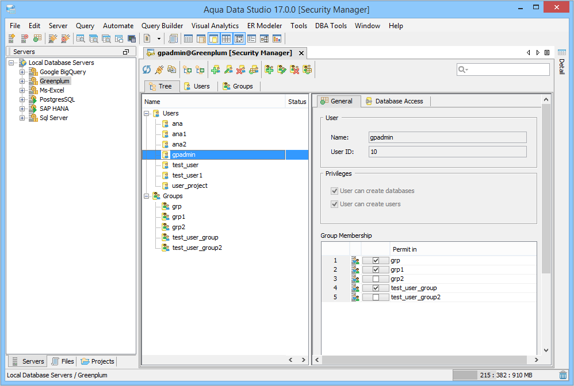574x386 pixels.
Task: Uncheck grp1 in Group Membership list
Action: [376, 269]
